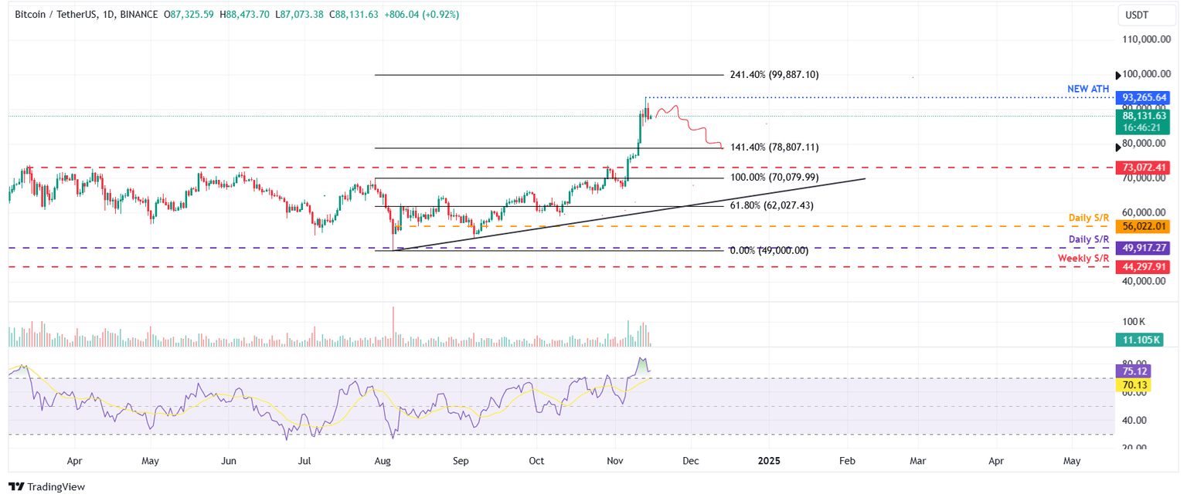Image resolution: width=1187 pixels, height=501 pixels.
Task: Open the USDT currency selector
Action: (1146, 14)
